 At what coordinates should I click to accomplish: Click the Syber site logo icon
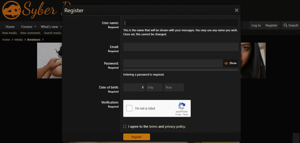tap(11, 10)
